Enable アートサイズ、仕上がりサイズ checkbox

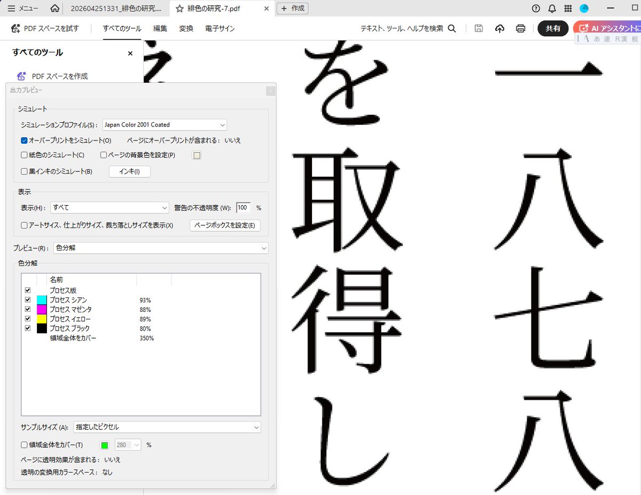[x=24, y=225]
